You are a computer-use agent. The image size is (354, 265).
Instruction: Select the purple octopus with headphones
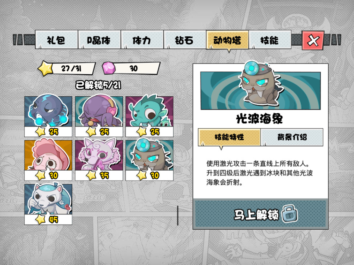(x=99, y=116)
